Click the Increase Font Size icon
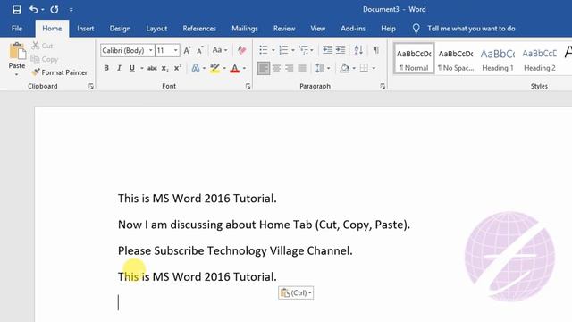 [187, 50]
